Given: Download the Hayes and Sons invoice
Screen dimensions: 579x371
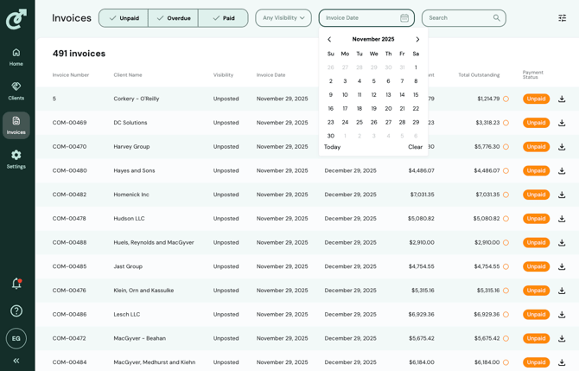Looking at the screenshot, I should (x=562, y=170).
